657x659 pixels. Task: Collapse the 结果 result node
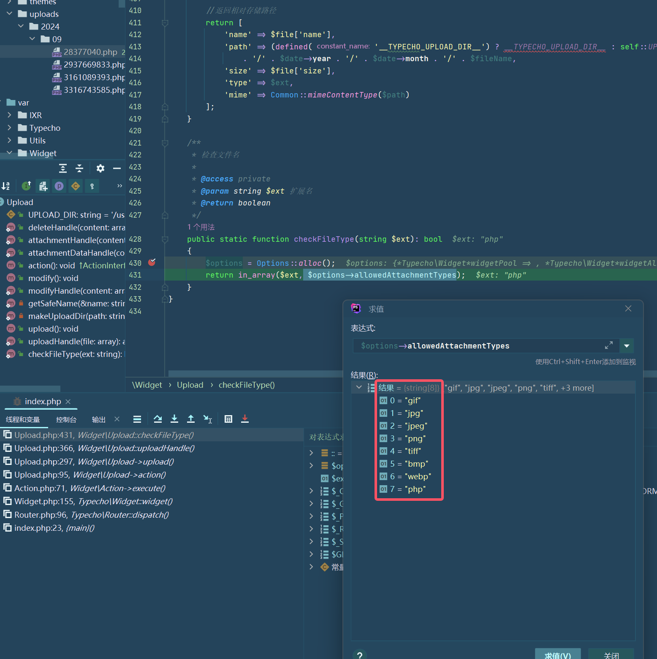click(359, 387)
